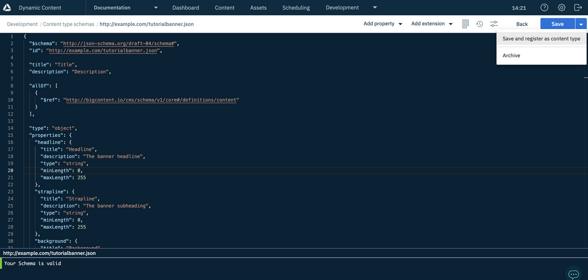Image resolution: width=588 pixels, height=280 pixels.
Task: Click the Back button
Action: [x=522, y=24]
